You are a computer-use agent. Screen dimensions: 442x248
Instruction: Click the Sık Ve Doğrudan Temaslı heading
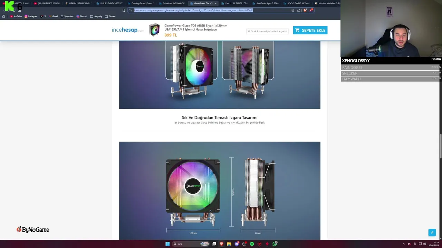click(x=220, y=117)
